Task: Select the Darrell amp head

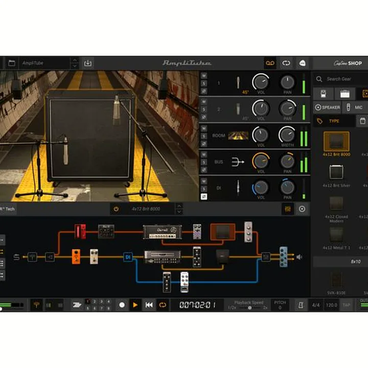Action: [163, 232]
